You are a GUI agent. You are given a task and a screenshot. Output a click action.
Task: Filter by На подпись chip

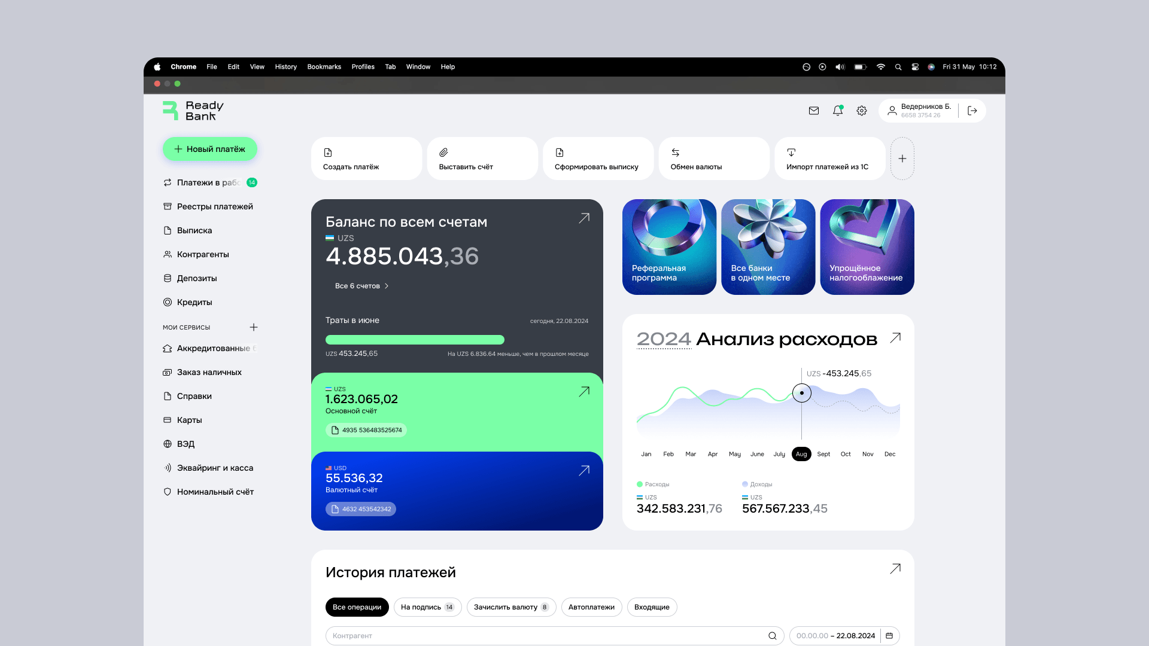(x=427, y=607)
